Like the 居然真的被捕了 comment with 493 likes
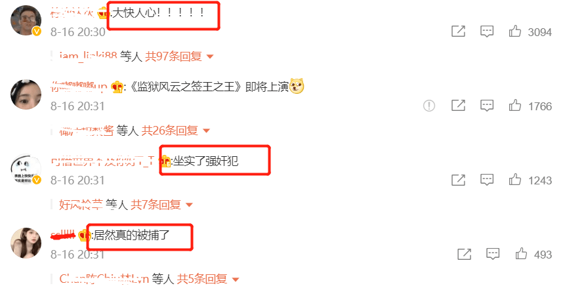The width and height of the screenshot is (565, 292). point(521,254)
